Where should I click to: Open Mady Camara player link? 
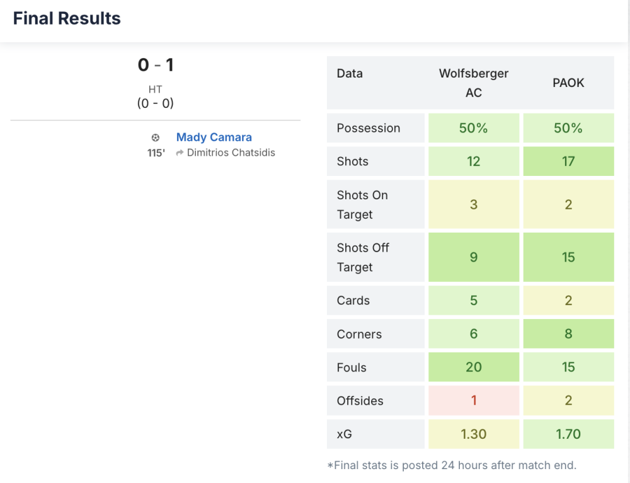pos(214,137)
